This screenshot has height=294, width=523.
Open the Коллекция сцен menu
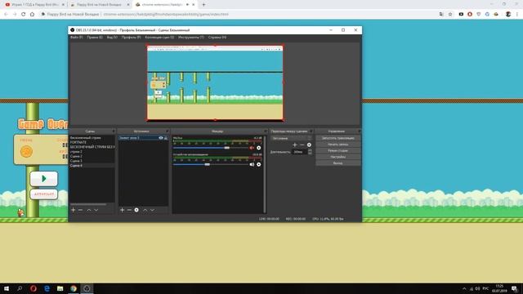[159, 38]
